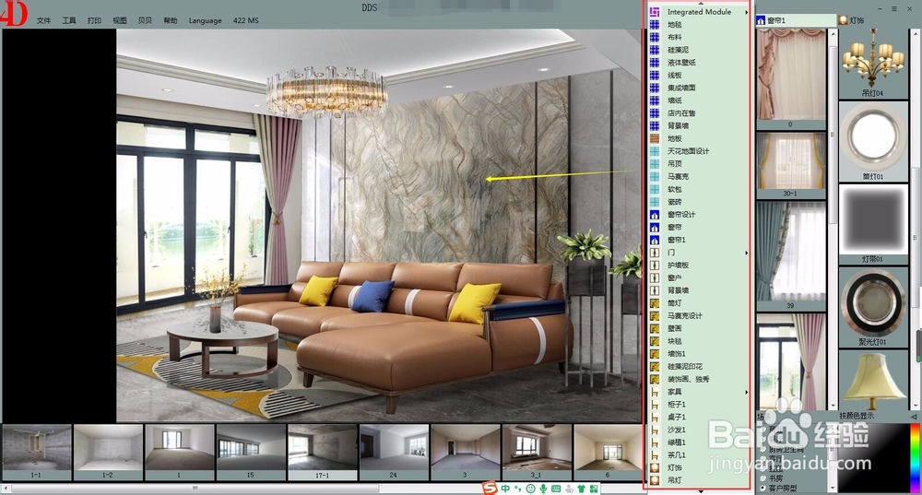Select the 聚光灯01 spotlight thumbnail

click(x=872, y=307)
